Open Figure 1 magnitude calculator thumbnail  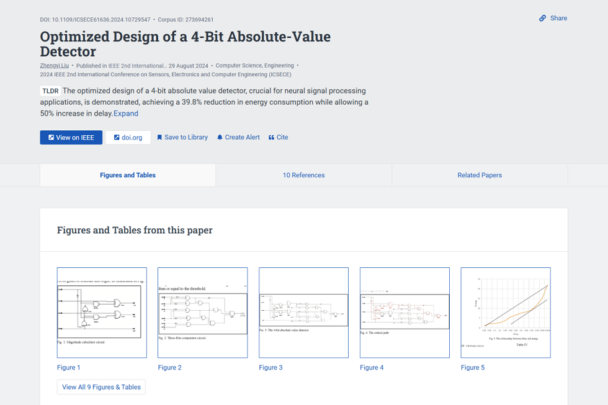point(102,313)
